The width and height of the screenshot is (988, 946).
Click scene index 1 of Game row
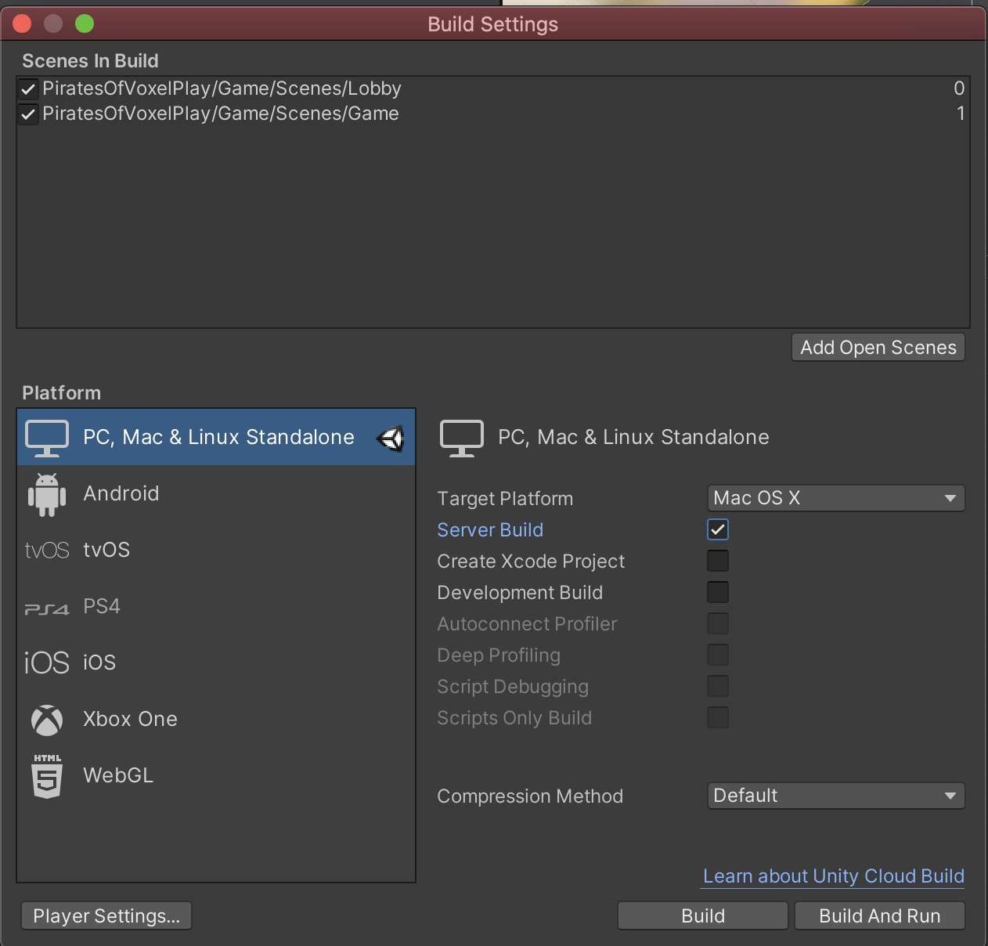[961, 114]
